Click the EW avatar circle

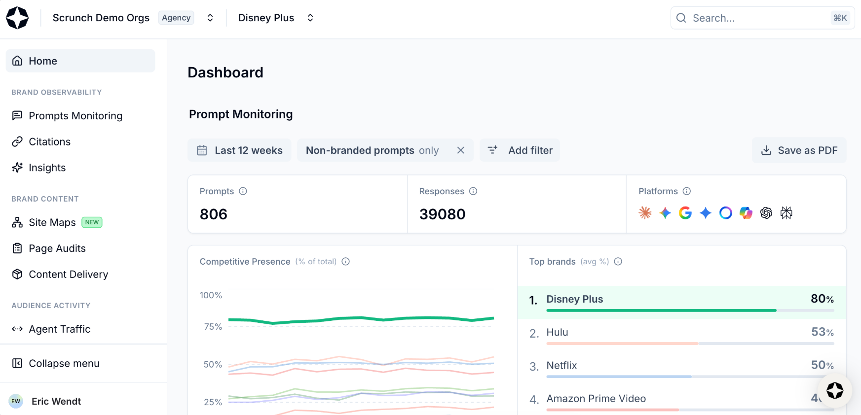[16, 401]
